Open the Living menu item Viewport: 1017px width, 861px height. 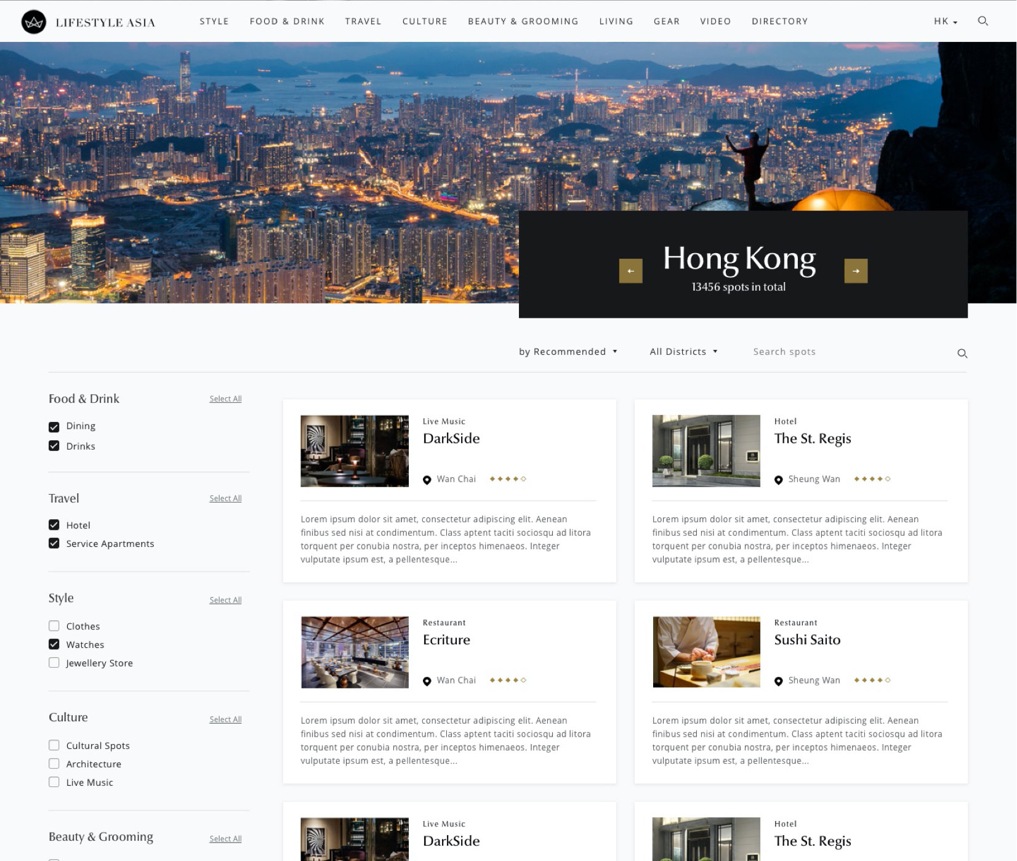click(x=616, y=22)
